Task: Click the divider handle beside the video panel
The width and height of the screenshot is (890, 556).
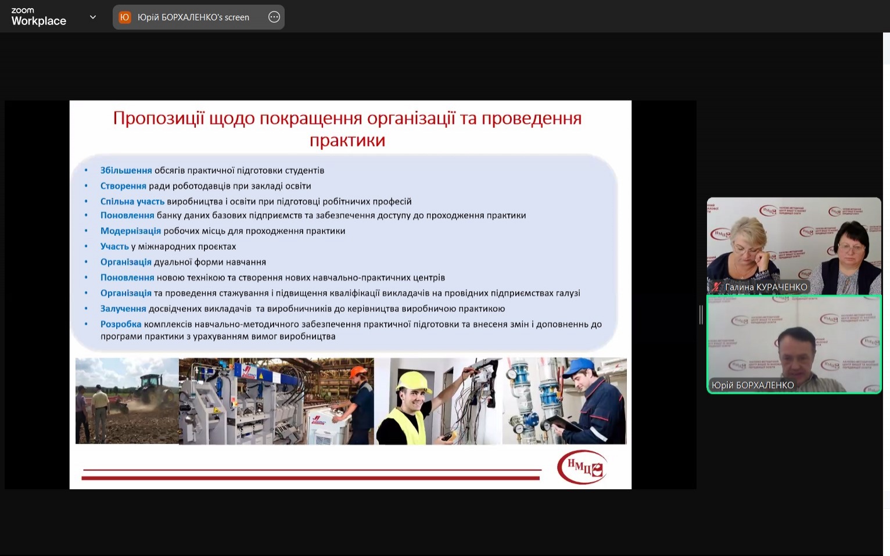Action: click(701, 314)
